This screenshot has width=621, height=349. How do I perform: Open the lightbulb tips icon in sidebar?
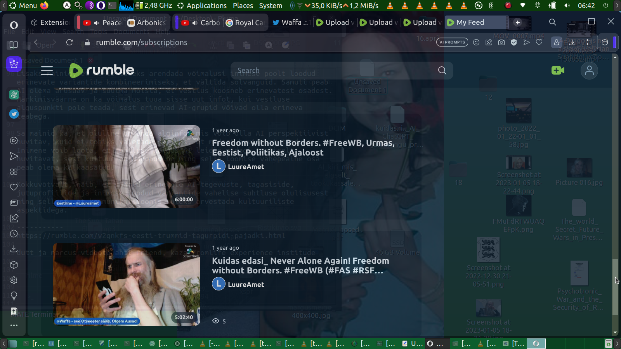coord(14,296)
